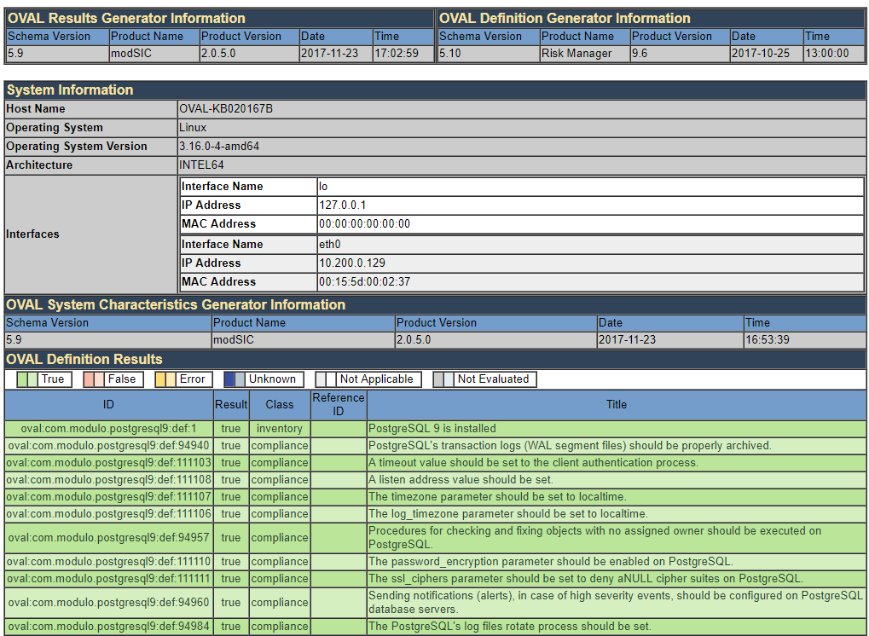Click ID oval:com.modulo.postgresql9:def:111103
The height and width of the screenshot is (636, 869).
click(x=108, y=463)
